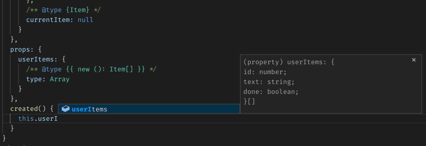Click the null value of currentItem
Screen dimensions: 426x146
coord(86,20)
